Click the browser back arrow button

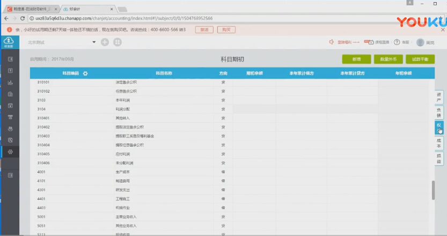6,18
